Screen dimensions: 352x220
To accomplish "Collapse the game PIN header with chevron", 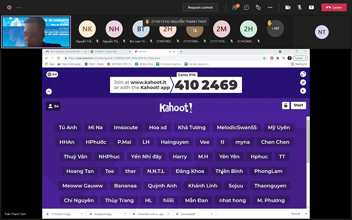I will pyautogui.click(x=49, y=92).
